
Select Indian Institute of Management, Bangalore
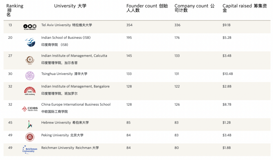tap(75, 86)
